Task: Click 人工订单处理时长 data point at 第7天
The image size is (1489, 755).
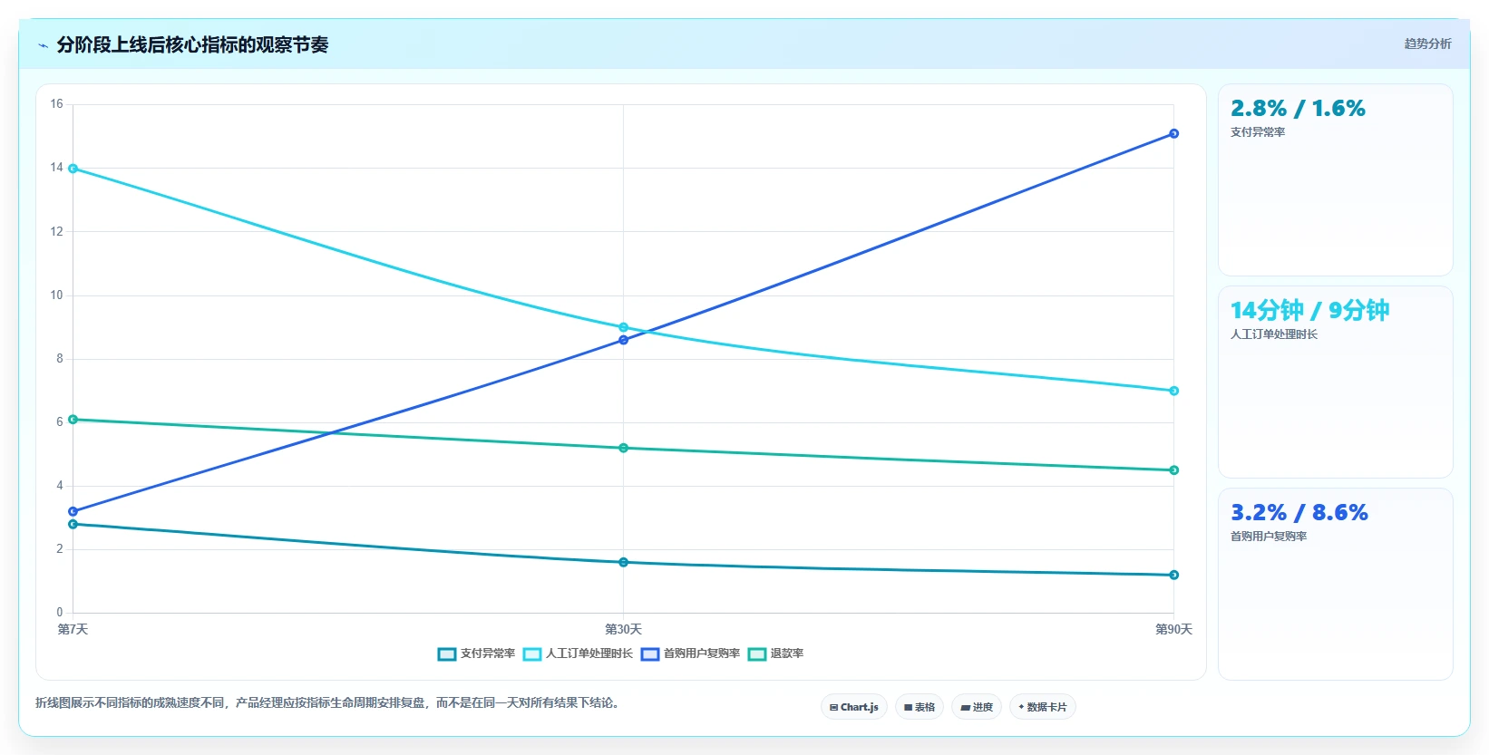Action: click(x=73, y=169)
